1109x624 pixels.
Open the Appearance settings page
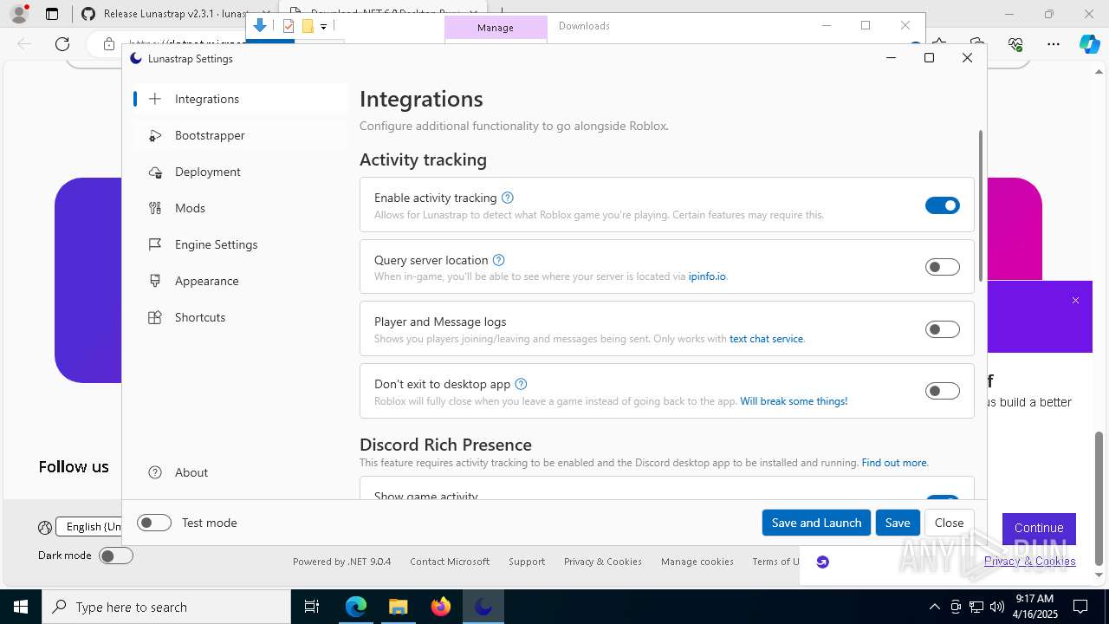tap(240, 281)
